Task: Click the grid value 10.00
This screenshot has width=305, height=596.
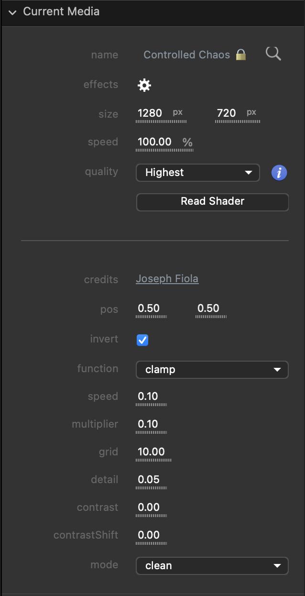Action: pyautogui.click(x=152, y=452)
